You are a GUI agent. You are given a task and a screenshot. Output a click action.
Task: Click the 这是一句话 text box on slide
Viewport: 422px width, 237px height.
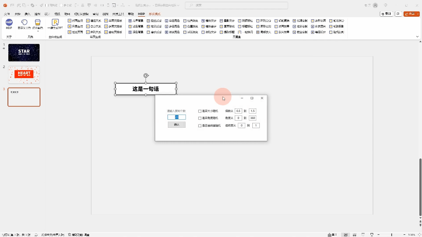click(146, 89)
